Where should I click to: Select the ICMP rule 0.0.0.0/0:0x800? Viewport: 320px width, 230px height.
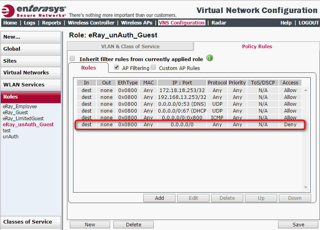(189, 117)
